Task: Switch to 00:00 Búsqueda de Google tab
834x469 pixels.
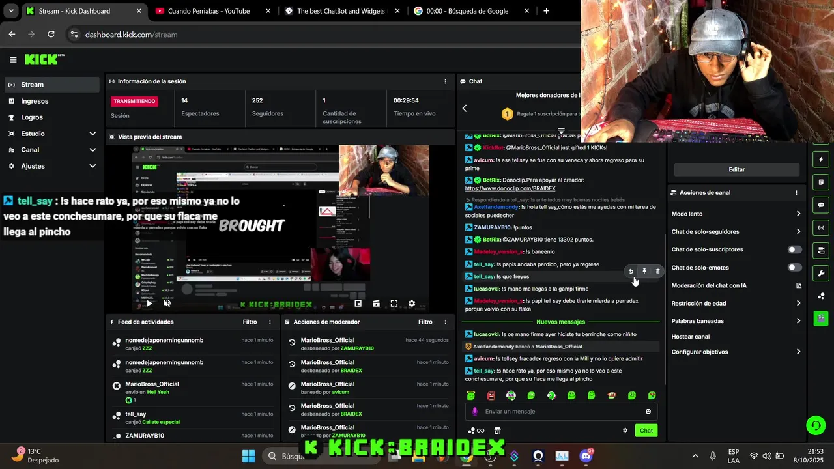Action: pyautogui.click(x=472, y=11)
